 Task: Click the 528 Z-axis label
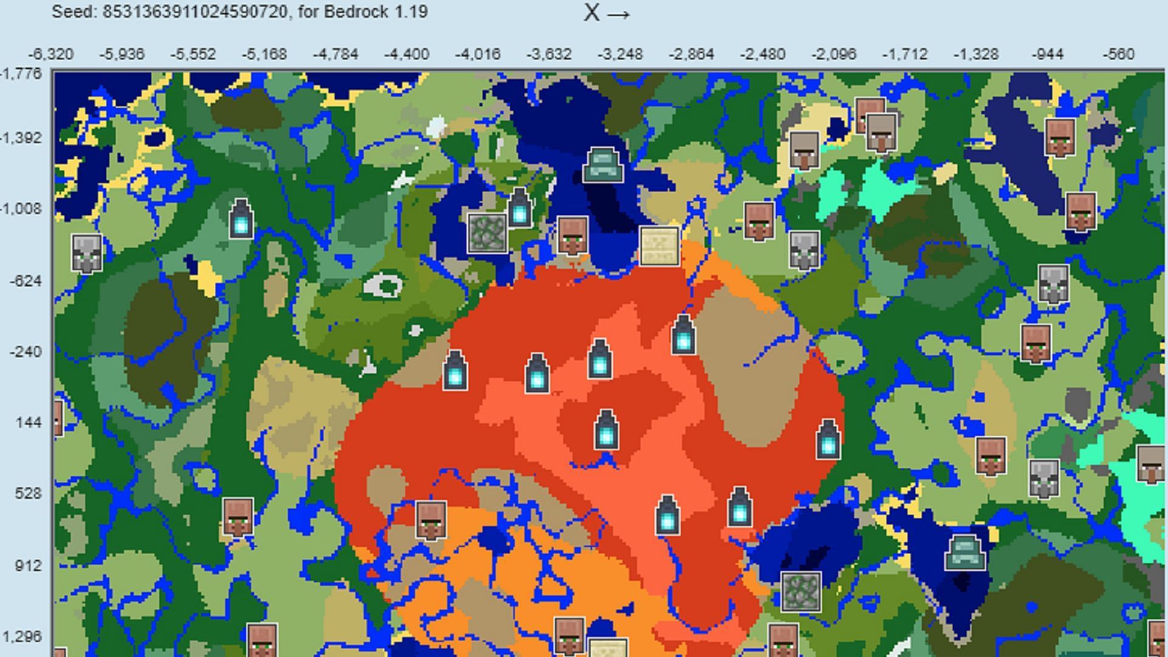click(x=29, y=493)
